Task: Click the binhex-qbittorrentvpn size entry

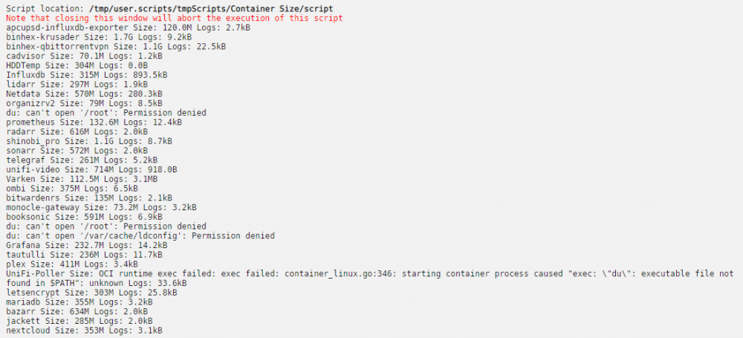Action: point(116,47)
